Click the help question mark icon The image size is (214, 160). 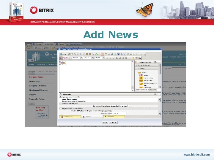tap(128, 54)
